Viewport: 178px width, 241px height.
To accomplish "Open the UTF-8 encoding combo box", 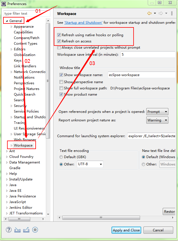I will [x=90, y=164].
